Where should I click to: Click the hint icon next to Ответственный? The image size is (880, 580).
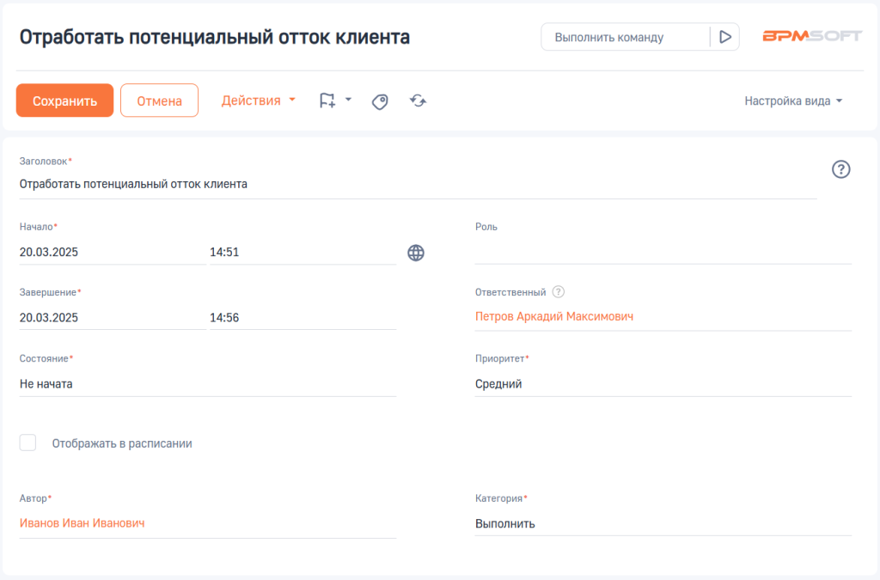559,291
